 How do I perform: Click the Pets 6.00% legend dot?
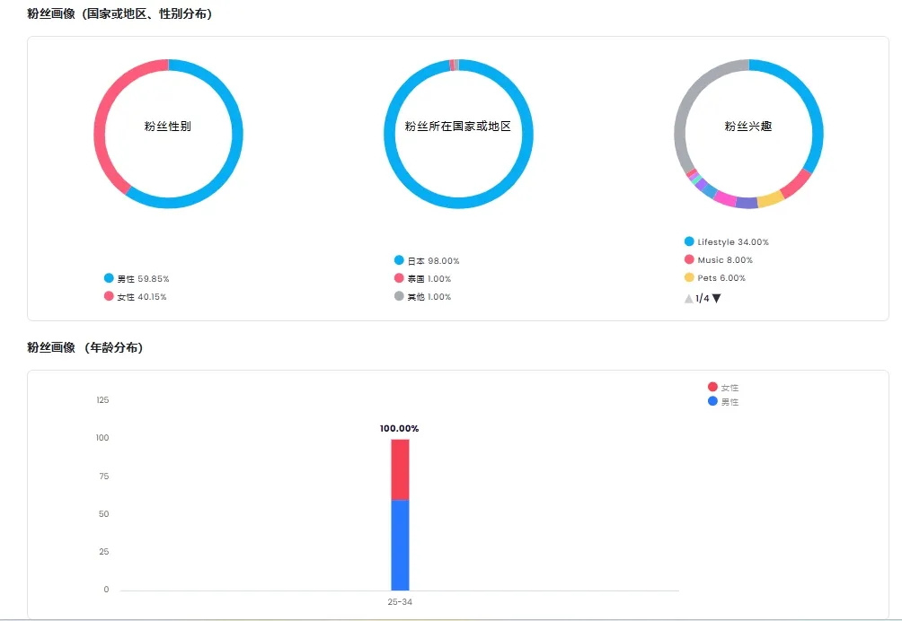[x=689, y=277]
